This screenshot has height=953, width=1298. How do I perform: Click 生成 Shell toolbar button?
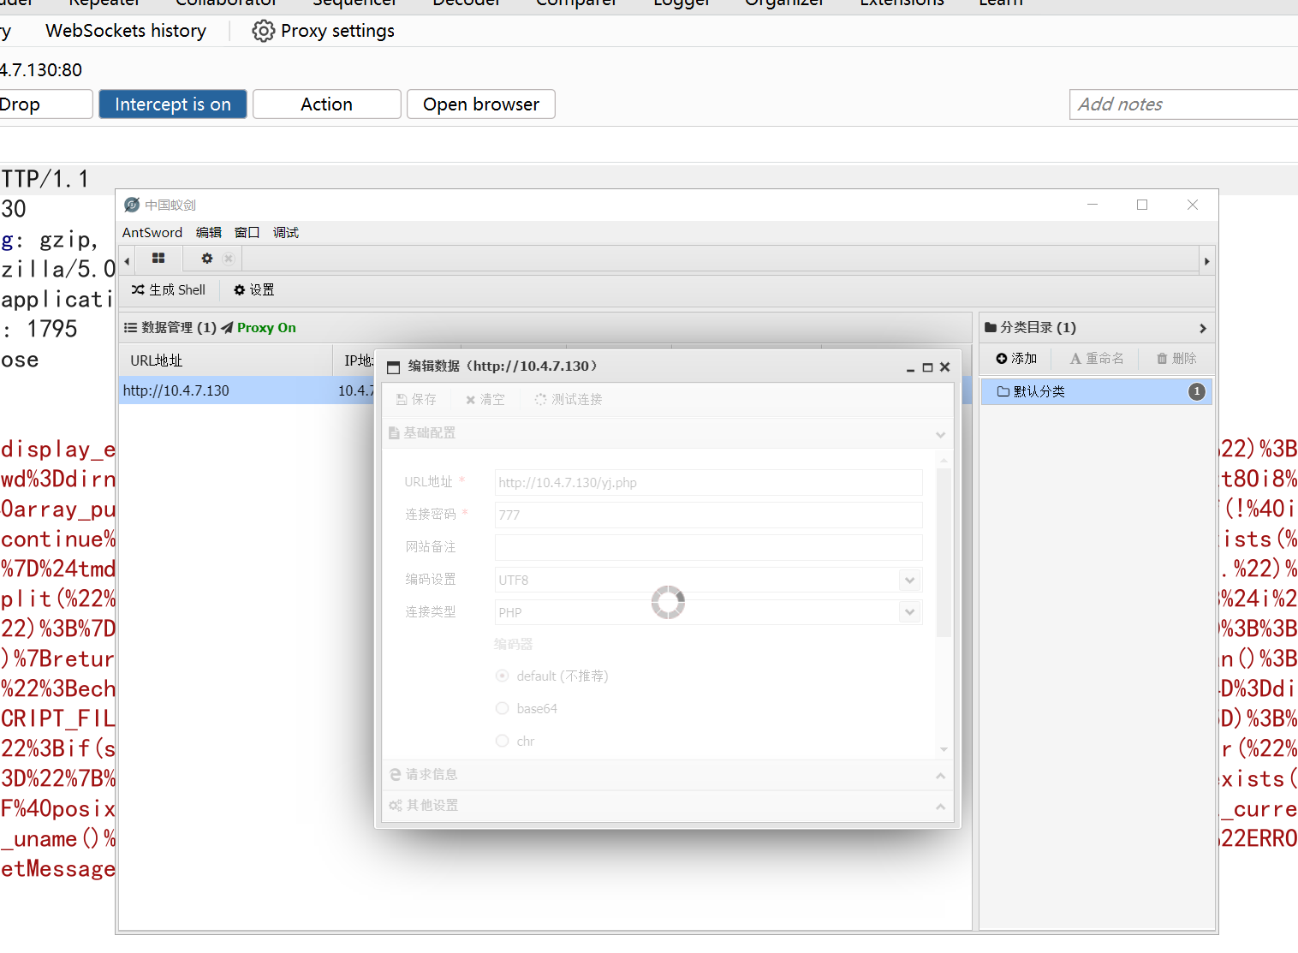(x=169, y=290)
